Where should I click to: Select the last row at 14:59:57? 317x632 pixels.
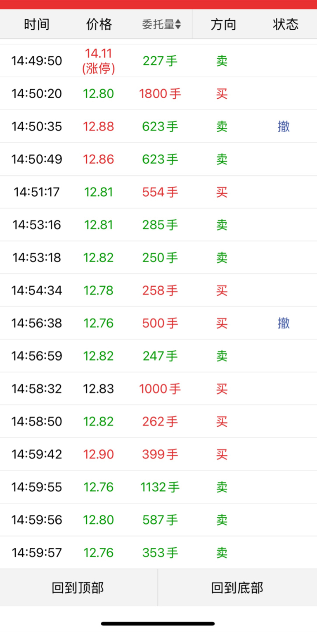click(x=158, y=553)
